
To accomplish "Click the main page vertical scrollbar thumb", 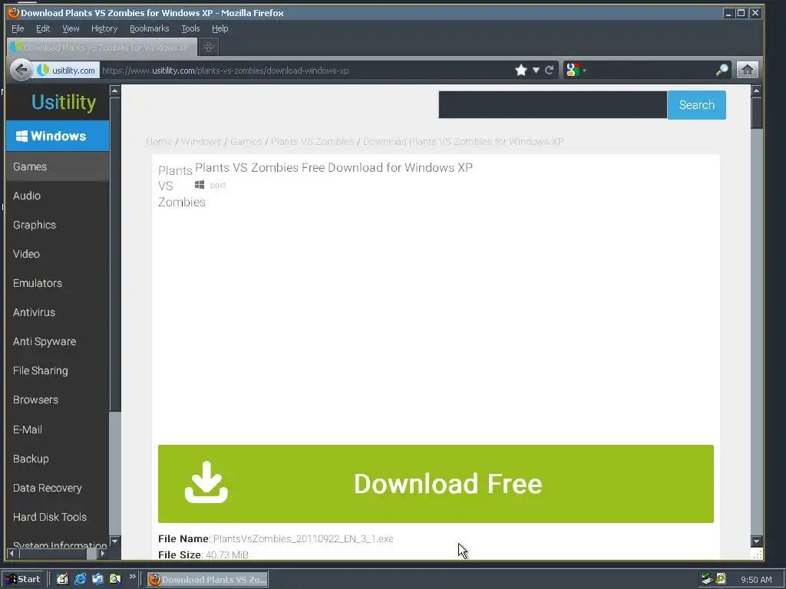I will (x=756, y=113).
